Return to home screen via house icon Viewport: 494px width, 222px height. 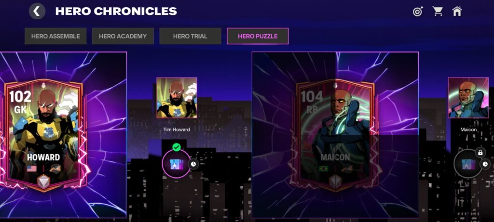(x=457, y=12)
